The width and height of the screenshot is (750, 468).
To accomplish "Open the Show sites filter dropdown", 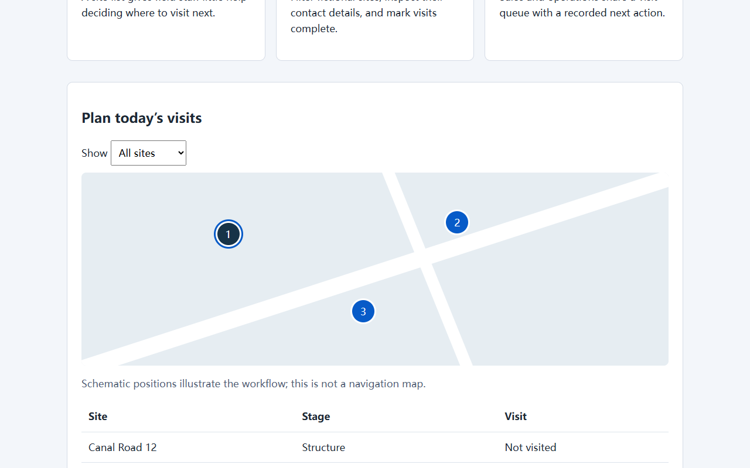I will click(x=148, y=153).
